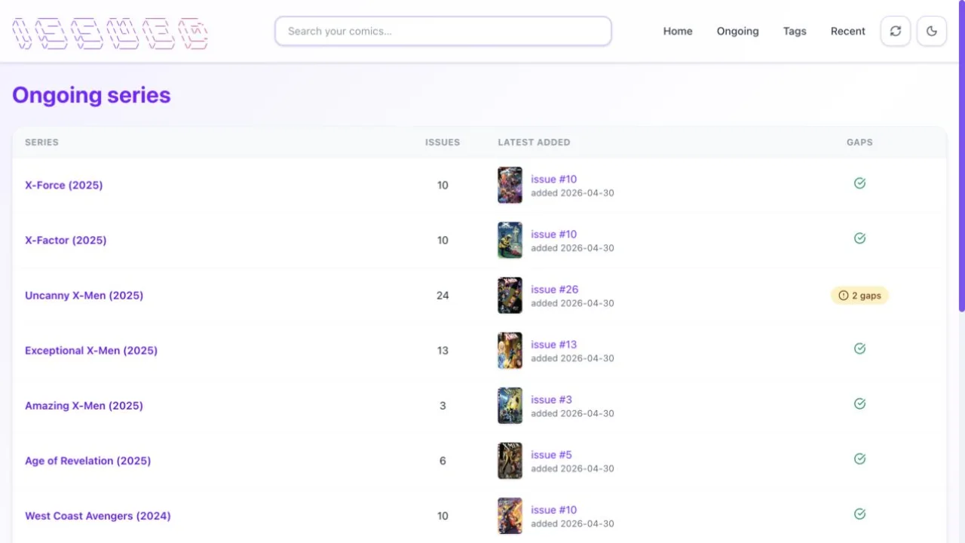The width and height of the screenshot is (965, 543).
Task: Click the no-gaps checkmark for Exceptional X-Men
Action: click(x=859, y=348)
